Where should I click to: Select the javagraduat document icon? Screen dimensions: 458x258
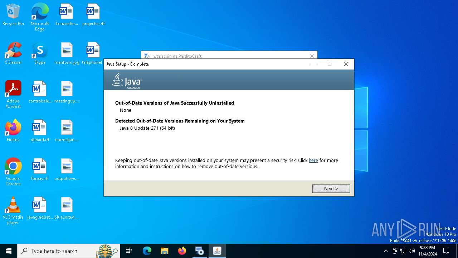(40, 208)
